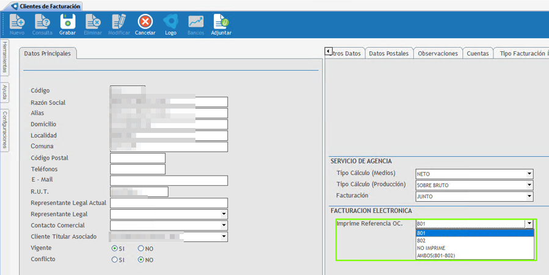
Task: Open the Configuraciones side panel tab
Action: (5, 130)
